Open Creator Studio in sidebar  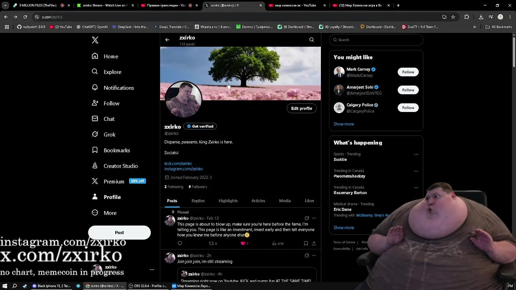(115, 166)
